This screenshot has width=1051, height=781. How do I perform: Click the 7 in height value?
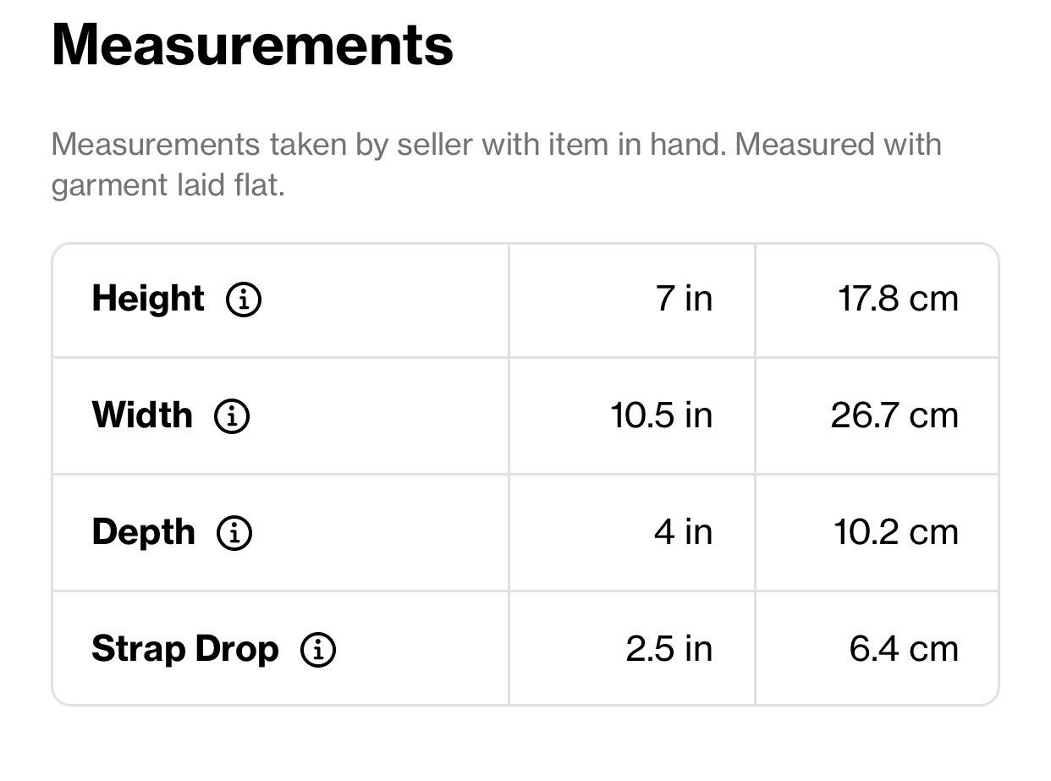click(684, 299)
